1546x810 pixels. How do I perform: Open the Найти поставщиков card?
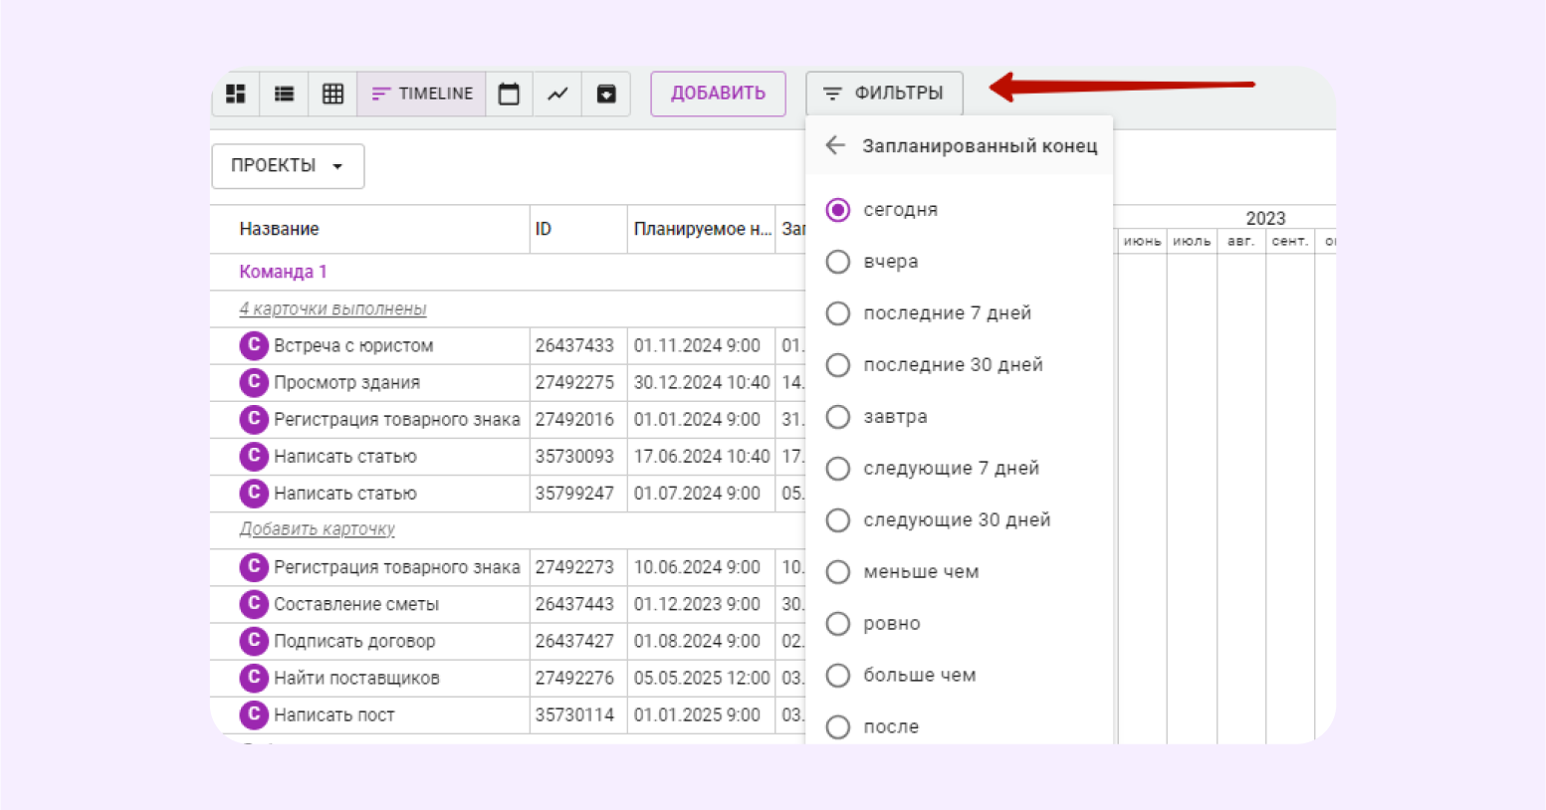(356, 679)
